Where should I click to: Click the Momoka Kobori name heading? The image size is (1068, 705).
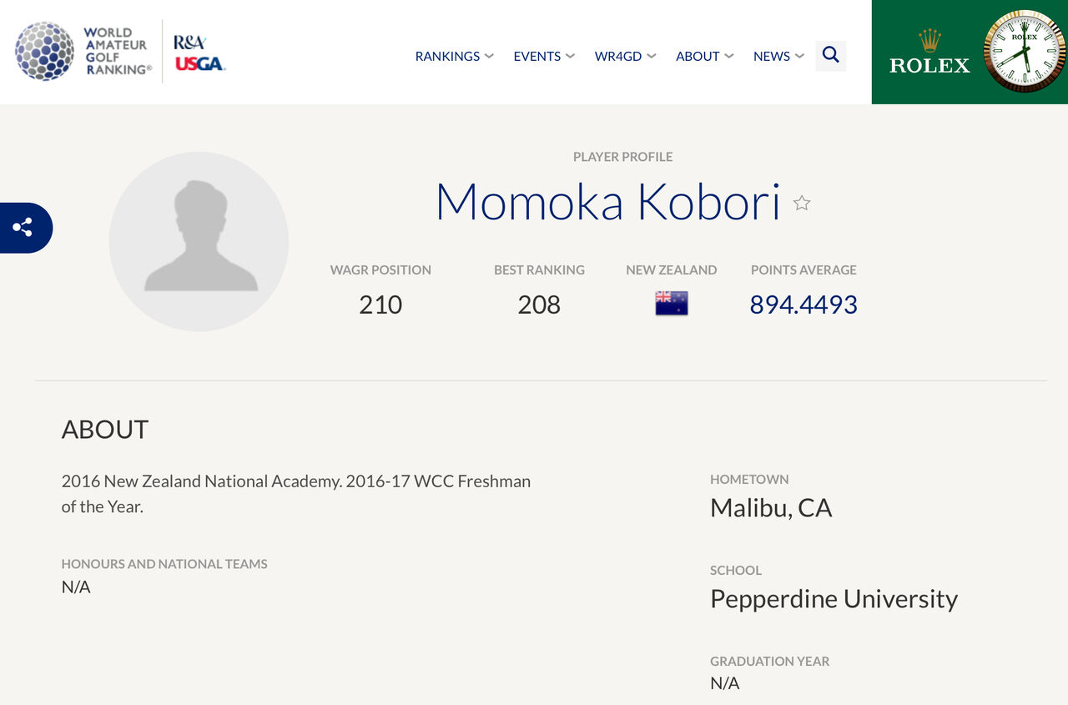tap(608, 201)
